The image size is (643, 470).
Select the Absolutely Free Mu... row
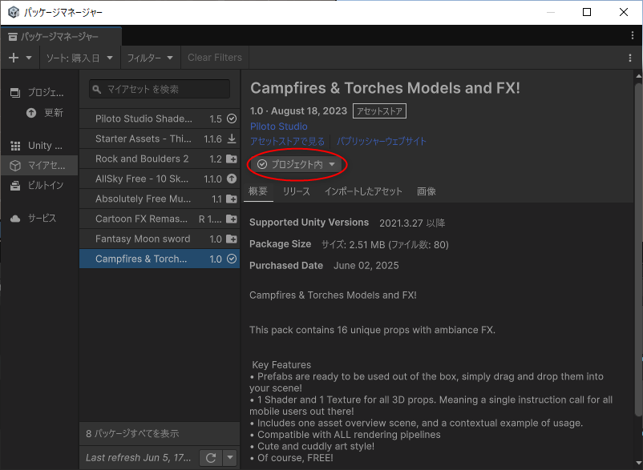pyautogui.click(x=160, y=199)
